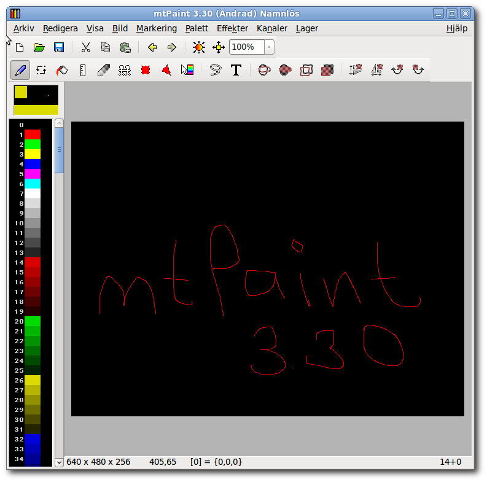Open the Kanaler menu
This screenshot has height=482, width=487.
point(272,29)
